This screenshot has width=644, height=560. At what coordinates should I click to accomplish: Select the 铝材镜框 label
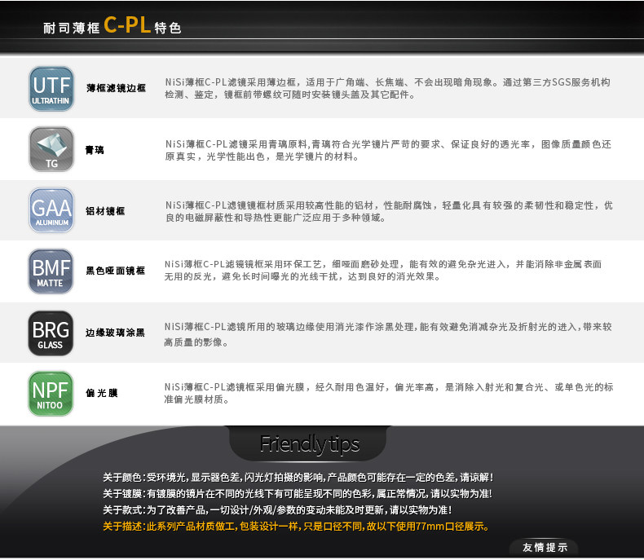(105, 211)
